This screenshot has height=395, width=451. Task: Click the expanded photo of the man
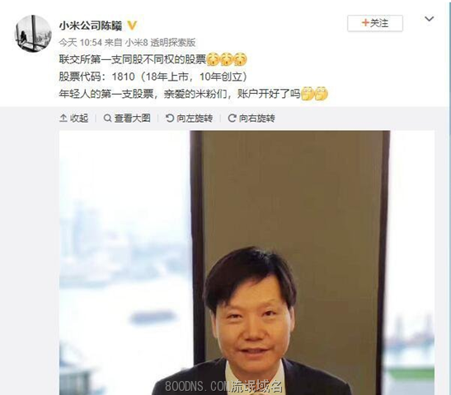tap(247, 263)
